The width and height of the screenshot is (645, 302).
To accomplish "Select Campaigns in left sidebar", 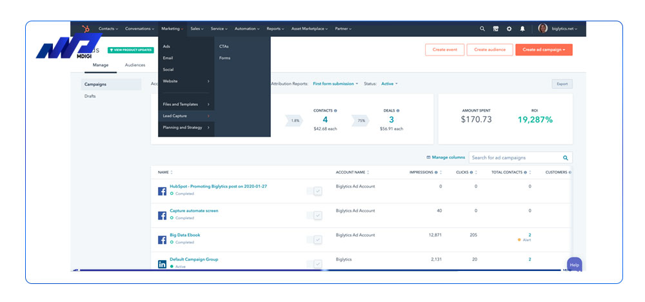I will pos(111,85).
